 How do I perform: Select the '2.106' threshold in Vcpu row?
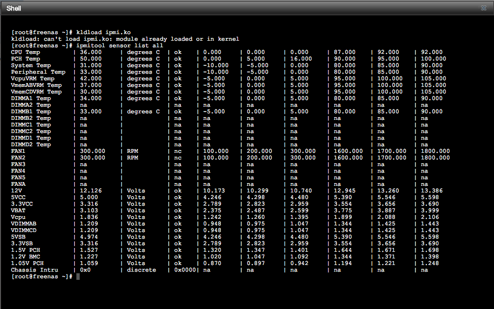pos(430,218)
